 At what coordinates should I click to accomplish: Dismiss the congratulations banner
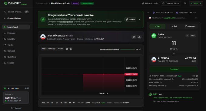click(139, 20)
